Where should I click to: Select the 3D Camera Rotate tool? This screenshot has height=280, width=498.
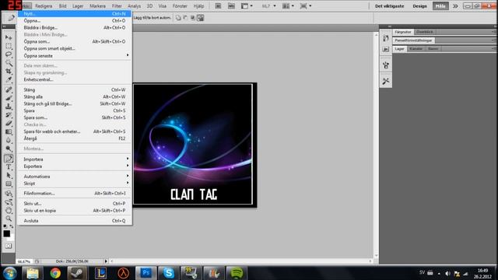pyautogui.click(x=9, y=202)
